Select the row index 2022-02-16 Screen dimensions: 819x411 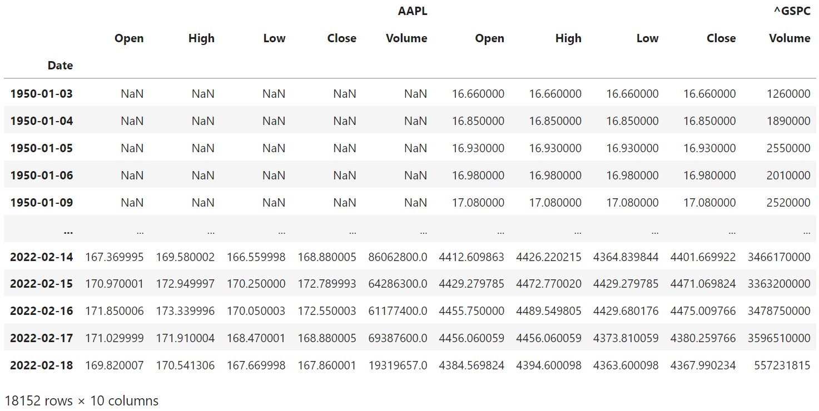[42, 311]
